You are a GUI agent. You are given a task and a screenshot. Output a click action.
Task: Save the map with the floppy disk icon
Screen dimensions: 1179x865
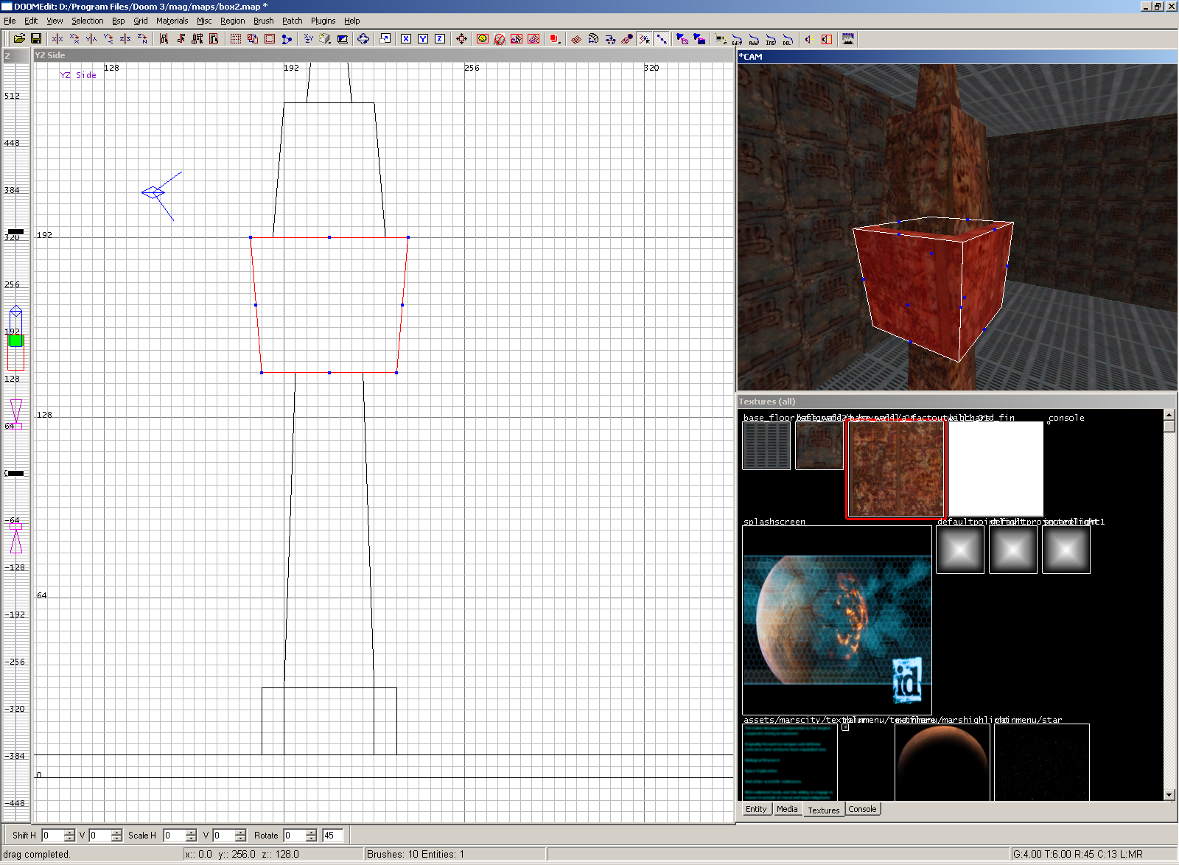pyautogui.click(x=35, y=39)
